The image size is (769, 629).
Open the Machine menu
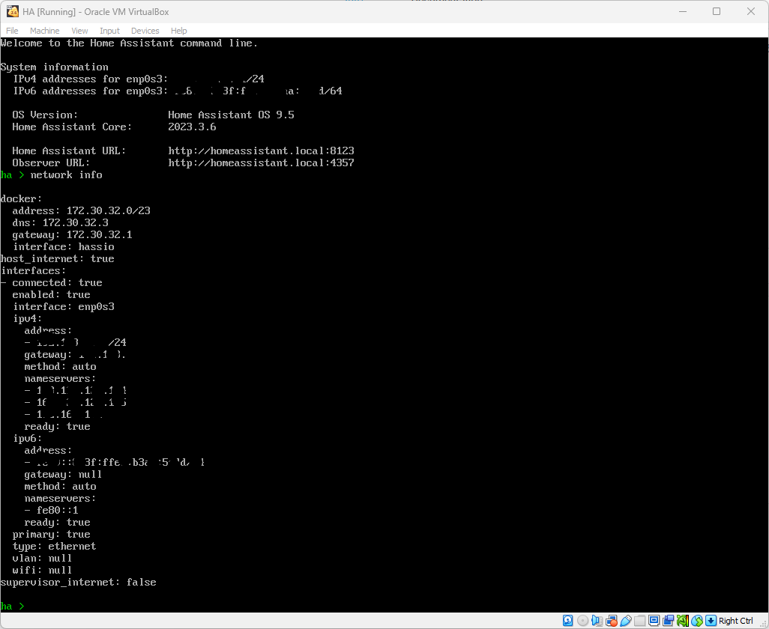pos(44,31)
